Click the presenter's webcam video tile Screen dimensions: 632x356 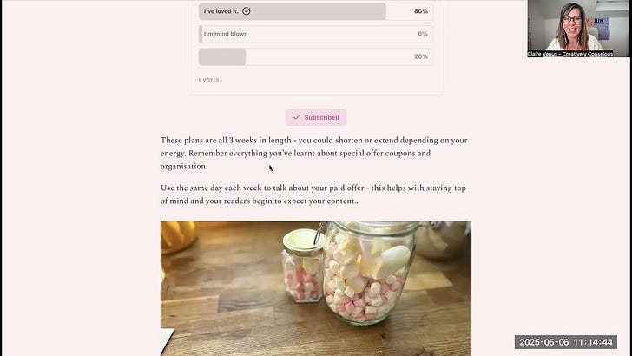(x=579, y=29)
